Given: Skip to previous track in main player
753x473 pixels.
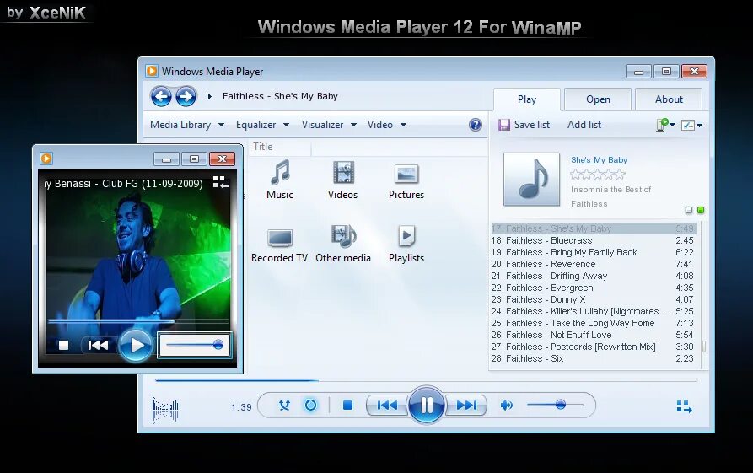Looking at the screenshot, I should point(387,406).
